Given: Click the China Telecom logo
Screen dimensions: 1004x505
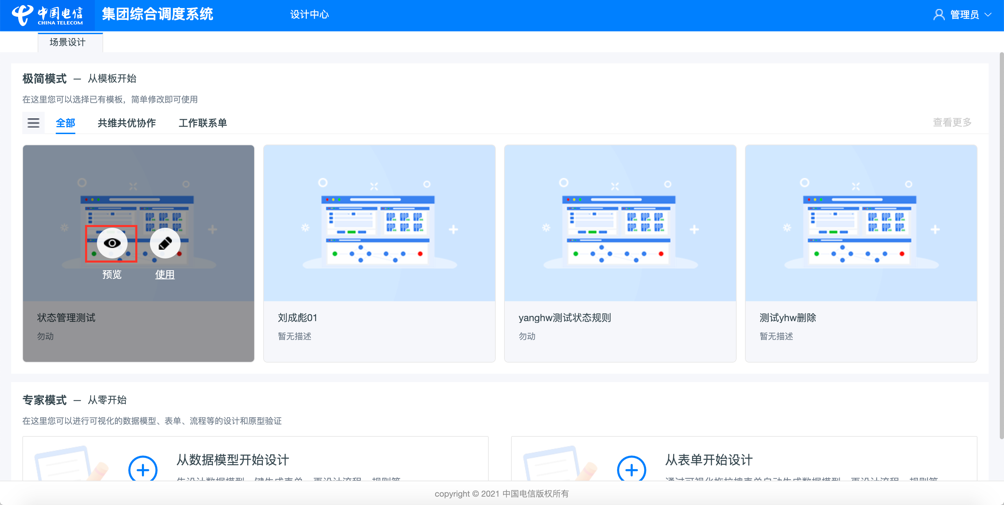Looking at the screenshot, I should pos(47,15).
